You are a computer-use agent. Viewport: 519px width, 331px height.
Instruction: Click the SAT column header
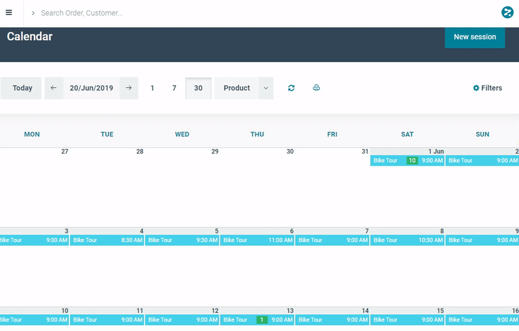coord(407,135)
